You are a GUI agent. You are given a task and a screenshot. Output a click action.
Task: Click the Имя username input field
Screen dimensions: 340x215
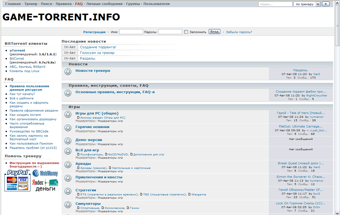[131, 32]
